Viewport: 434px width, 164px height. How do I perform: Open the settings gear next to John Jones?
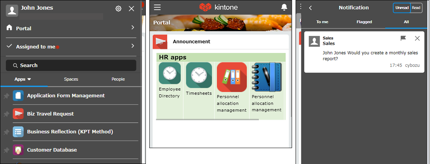[119, 9]
